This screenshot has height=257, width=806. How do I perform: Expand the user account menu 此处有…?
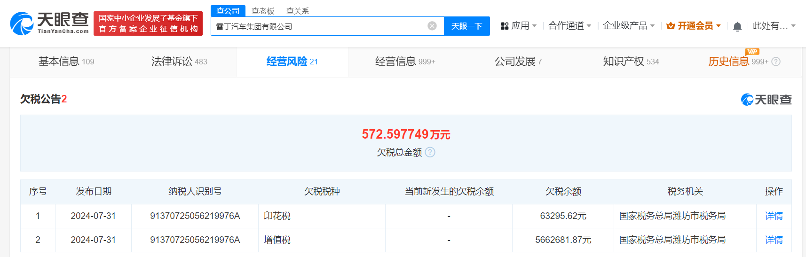point(774,26)
